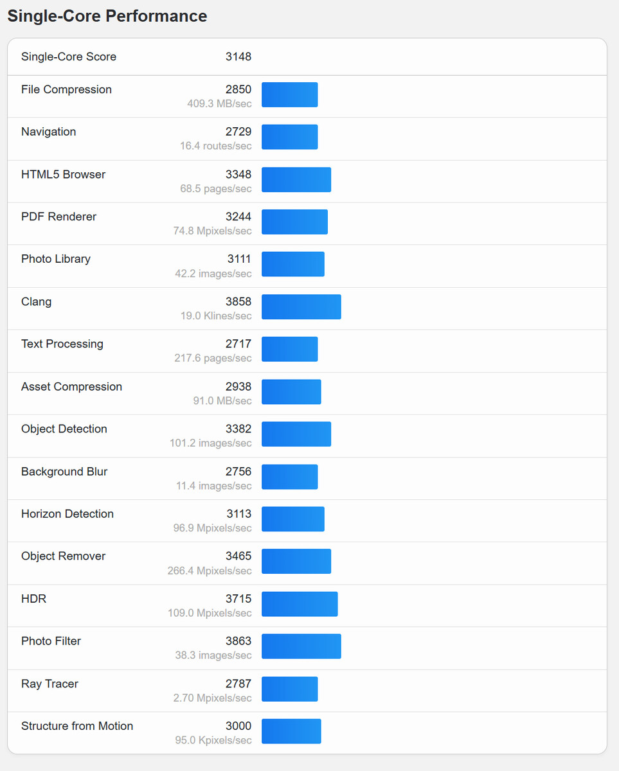The width and height of the screenshot is (619, 771).
Task: Click the Object Detection score bar
Action: 296,434
